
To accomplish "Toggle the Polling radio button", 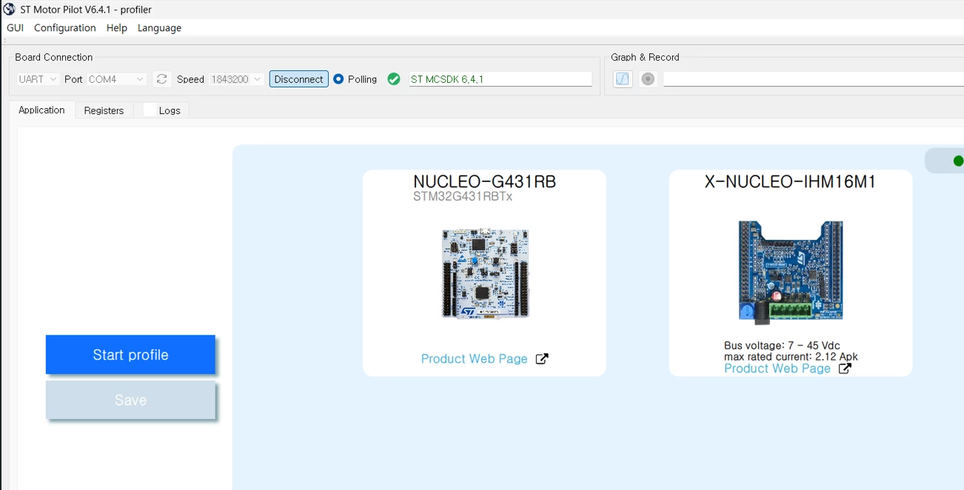I will click(x=338, y=79).
